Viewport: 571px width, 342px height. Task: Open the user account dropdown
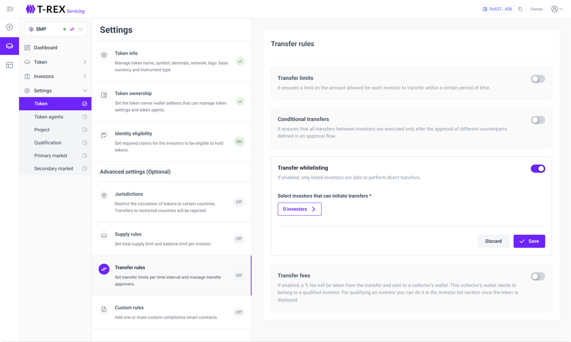click(557, 9)
